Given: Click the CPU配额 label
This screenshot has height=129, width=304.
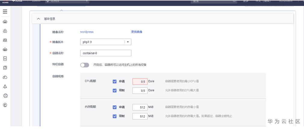Looking at the screenshot, I should pyautogui.click(x=90, y=81).
